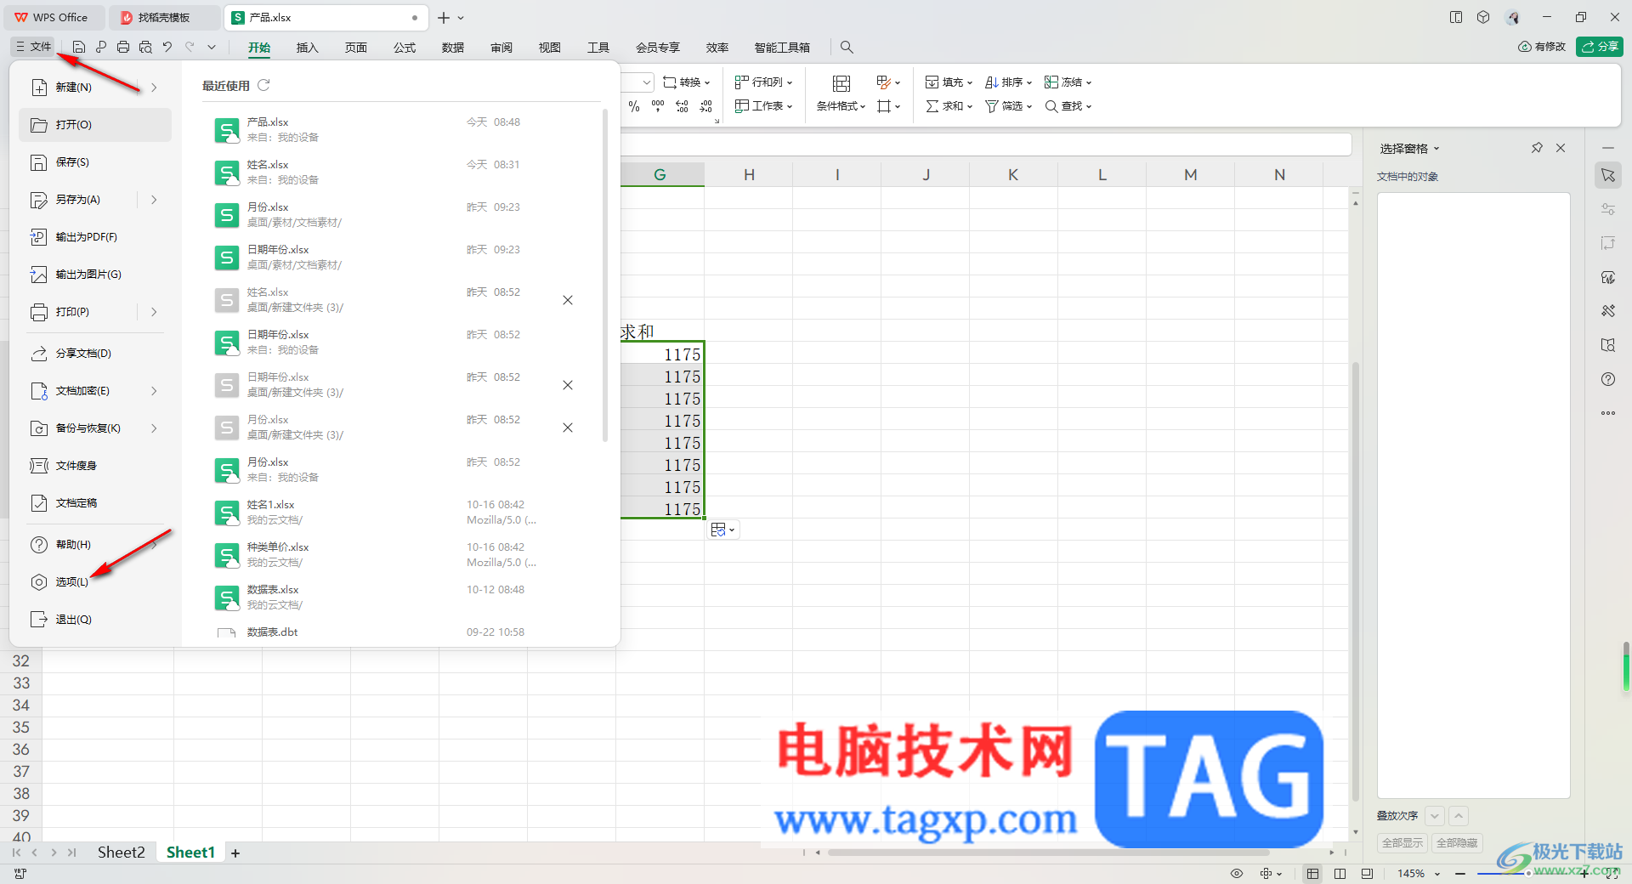
Task: Switch to the 公式 ribbon tab
Action: (x=405, y=48)
